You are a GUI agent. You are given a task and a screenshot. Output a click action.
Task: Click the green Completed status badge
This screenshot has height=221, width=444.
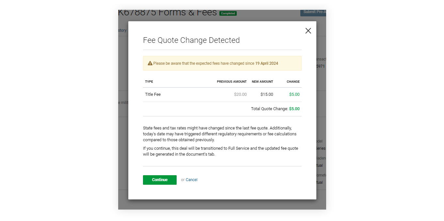click(x=228, y=13)
